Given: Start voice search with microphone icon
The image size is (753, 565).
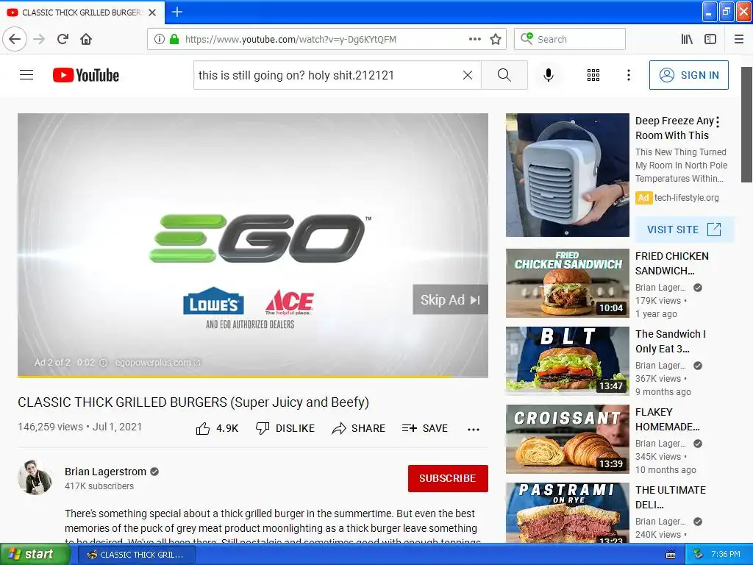Looking at the screenshot, I should [549, 75].
